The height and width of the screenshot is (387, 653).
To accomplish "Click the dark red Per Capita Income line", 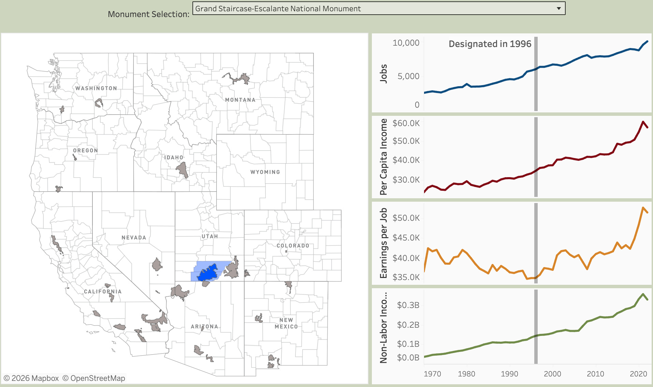I will pos(580,159).
